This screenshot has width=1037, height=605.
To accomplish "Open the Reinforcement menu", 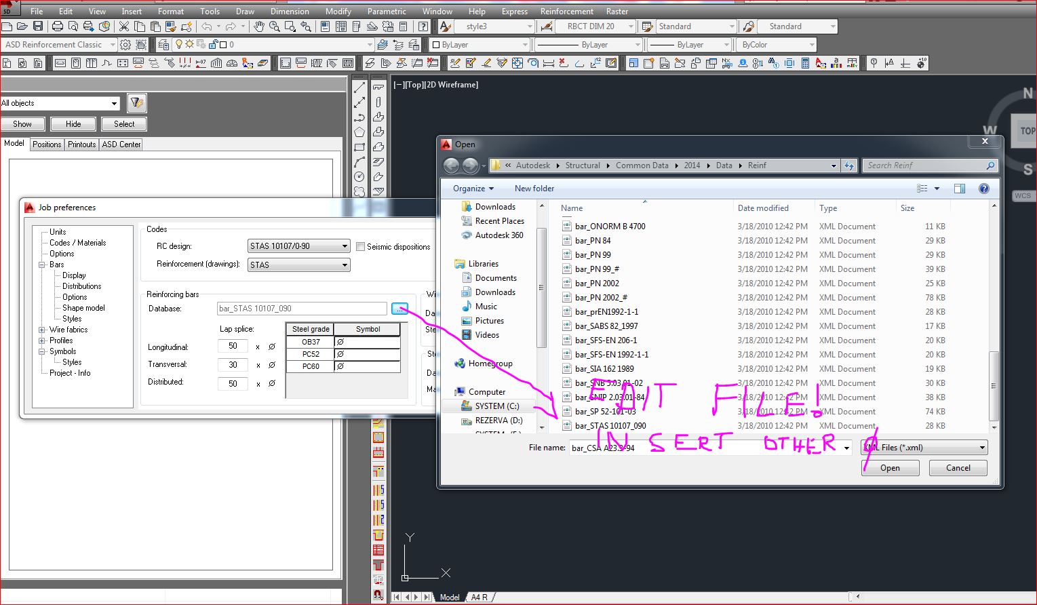I will coord(566,12).
